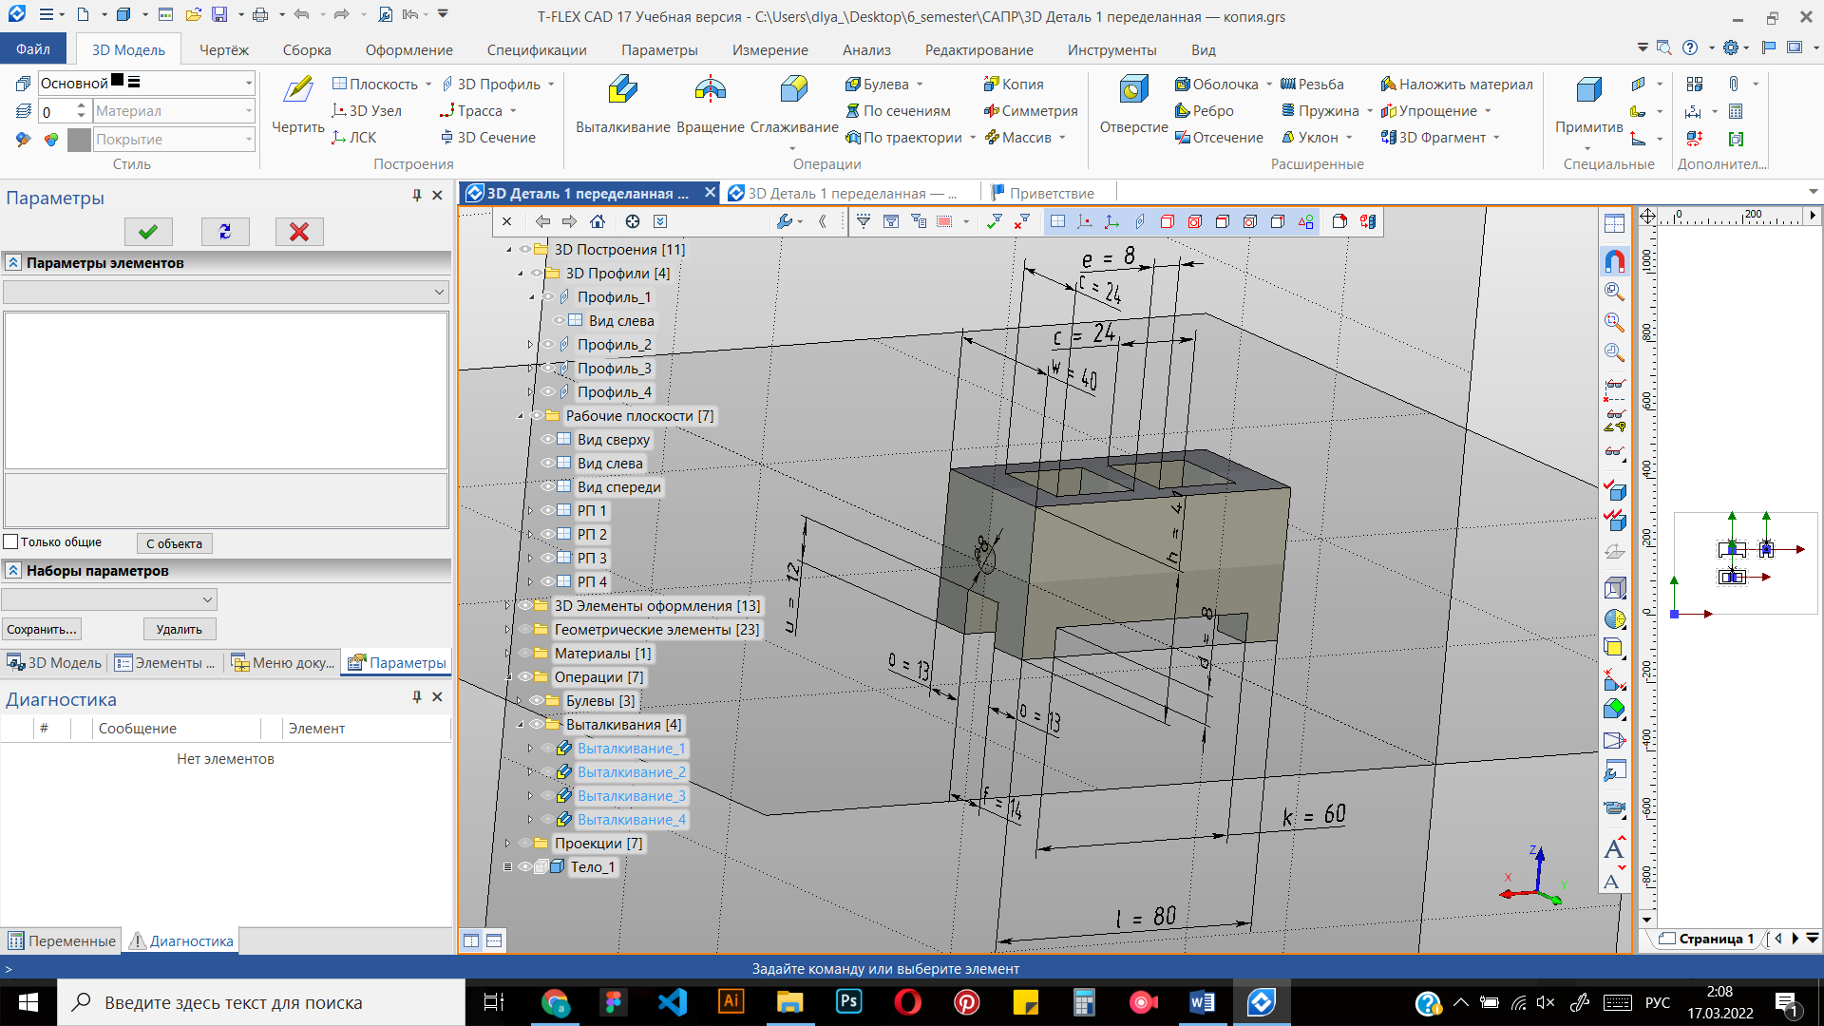Click the Булева operation icon
Viewport: 1824px width, 1026px height.
(x=853, y=85)
